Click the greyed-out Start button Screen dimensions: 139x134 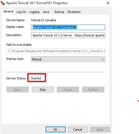point(18,90)
